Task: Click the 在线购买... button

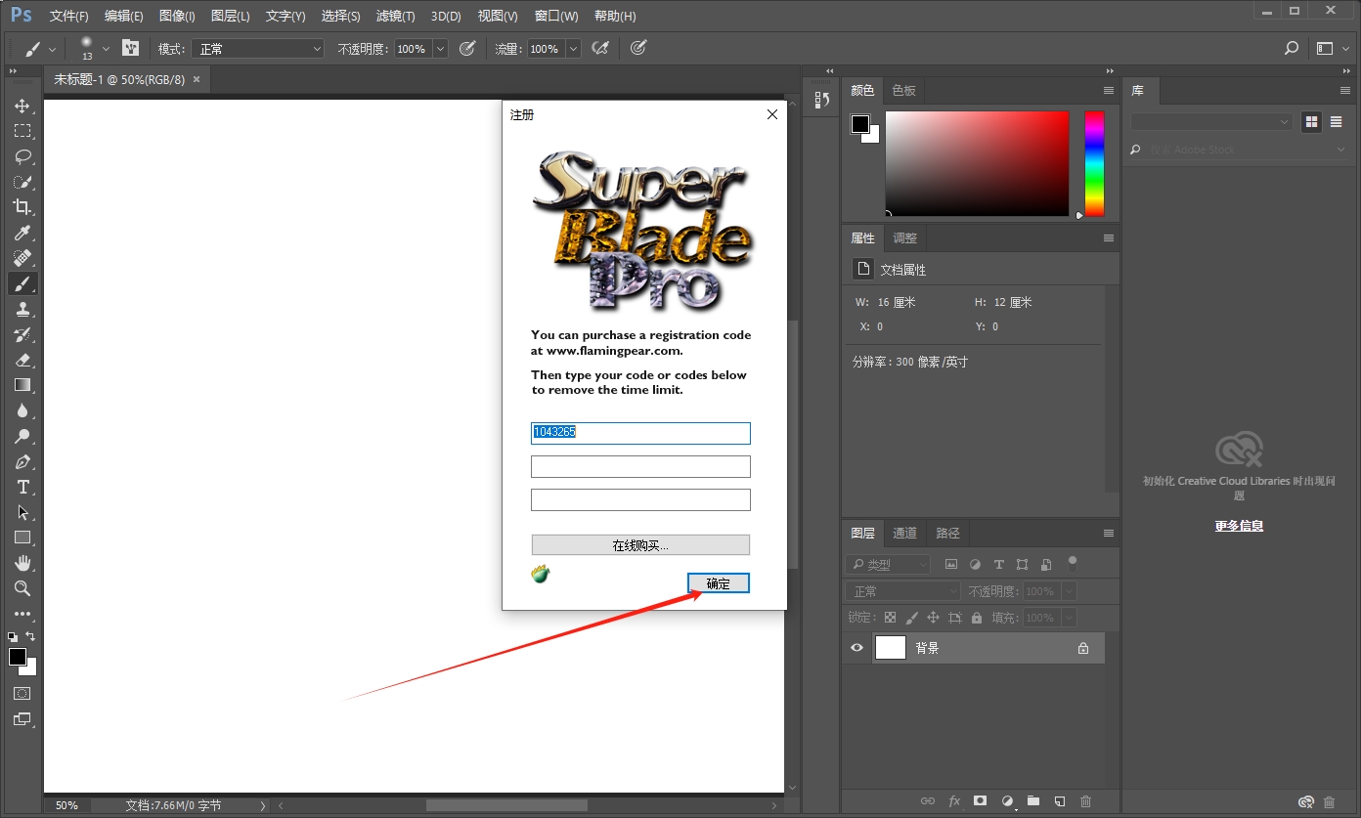Action: point(640,545)
